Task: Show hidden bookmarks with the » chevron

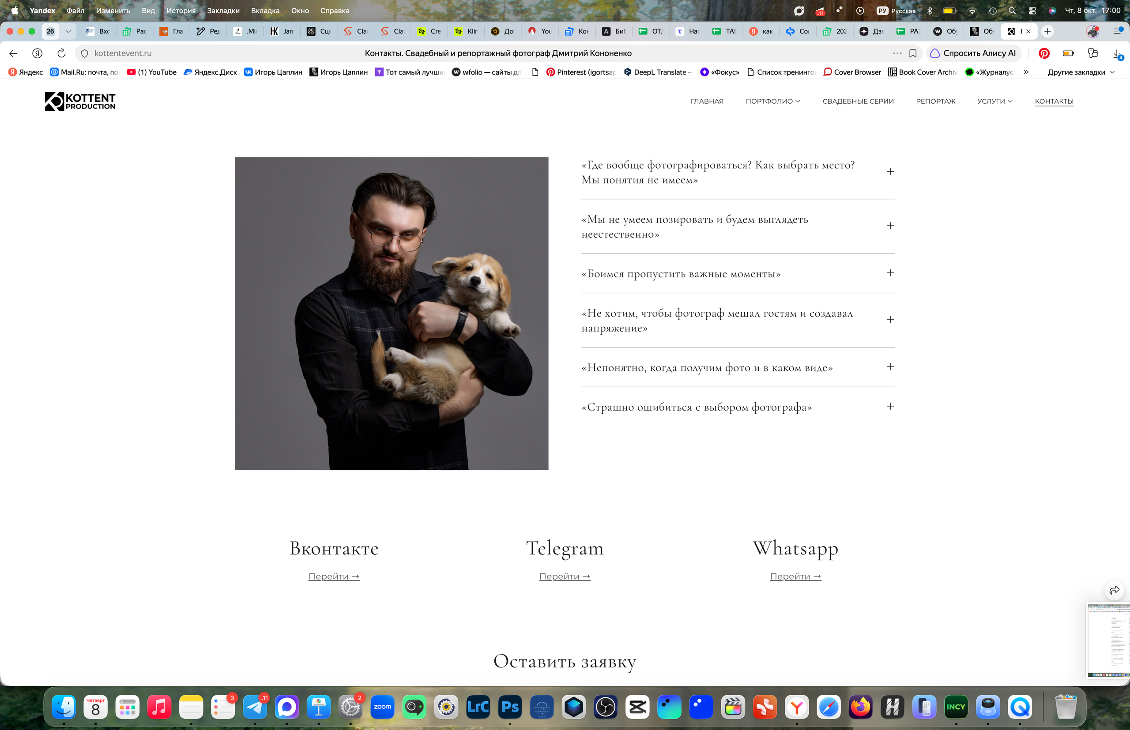Action: pos(1026,72)
